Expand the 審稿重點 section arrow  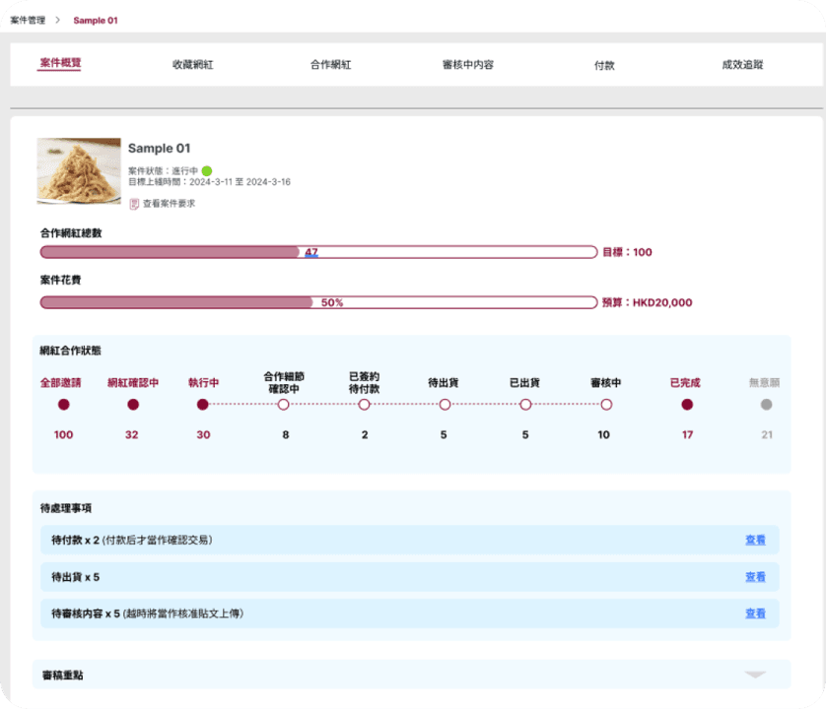755,675
